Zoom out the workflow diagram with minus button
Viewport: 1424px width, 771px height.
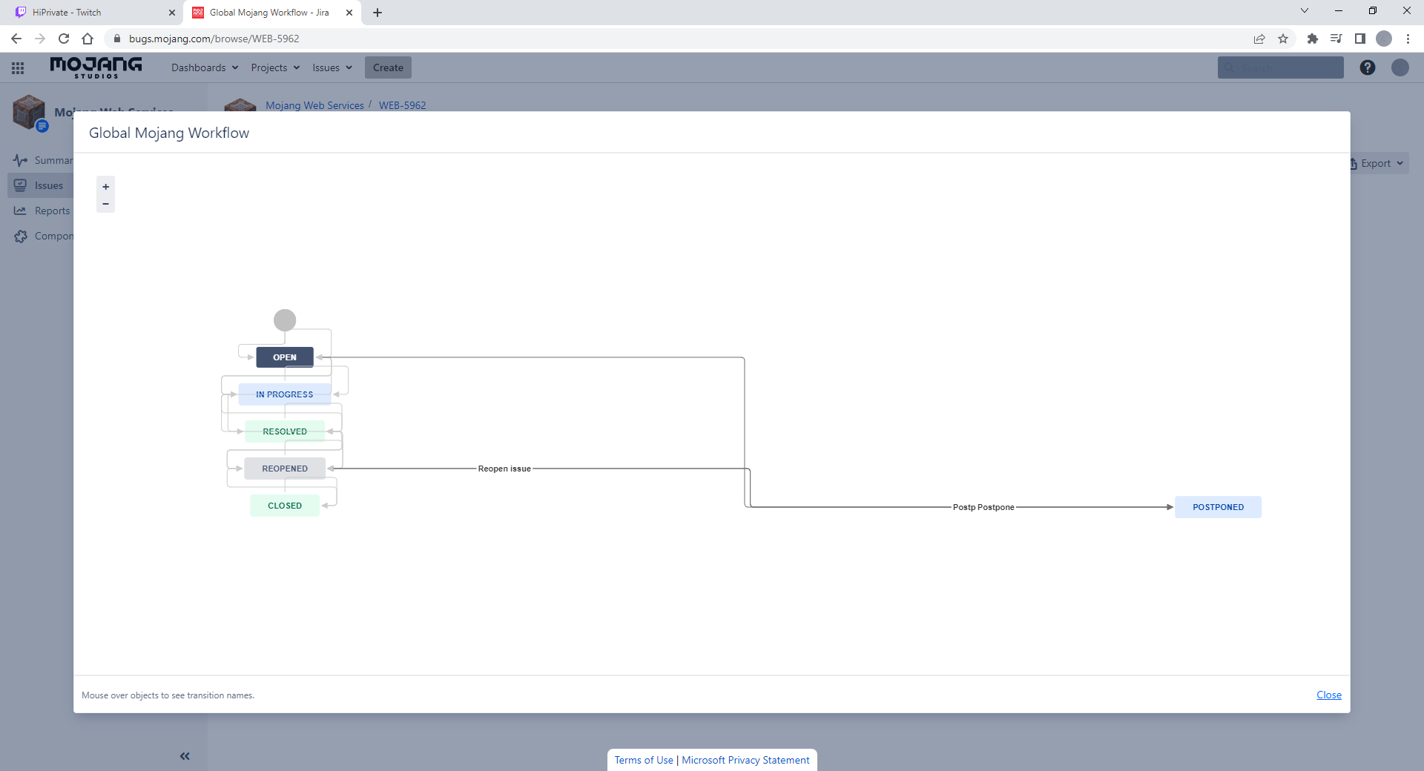point(105,204)
